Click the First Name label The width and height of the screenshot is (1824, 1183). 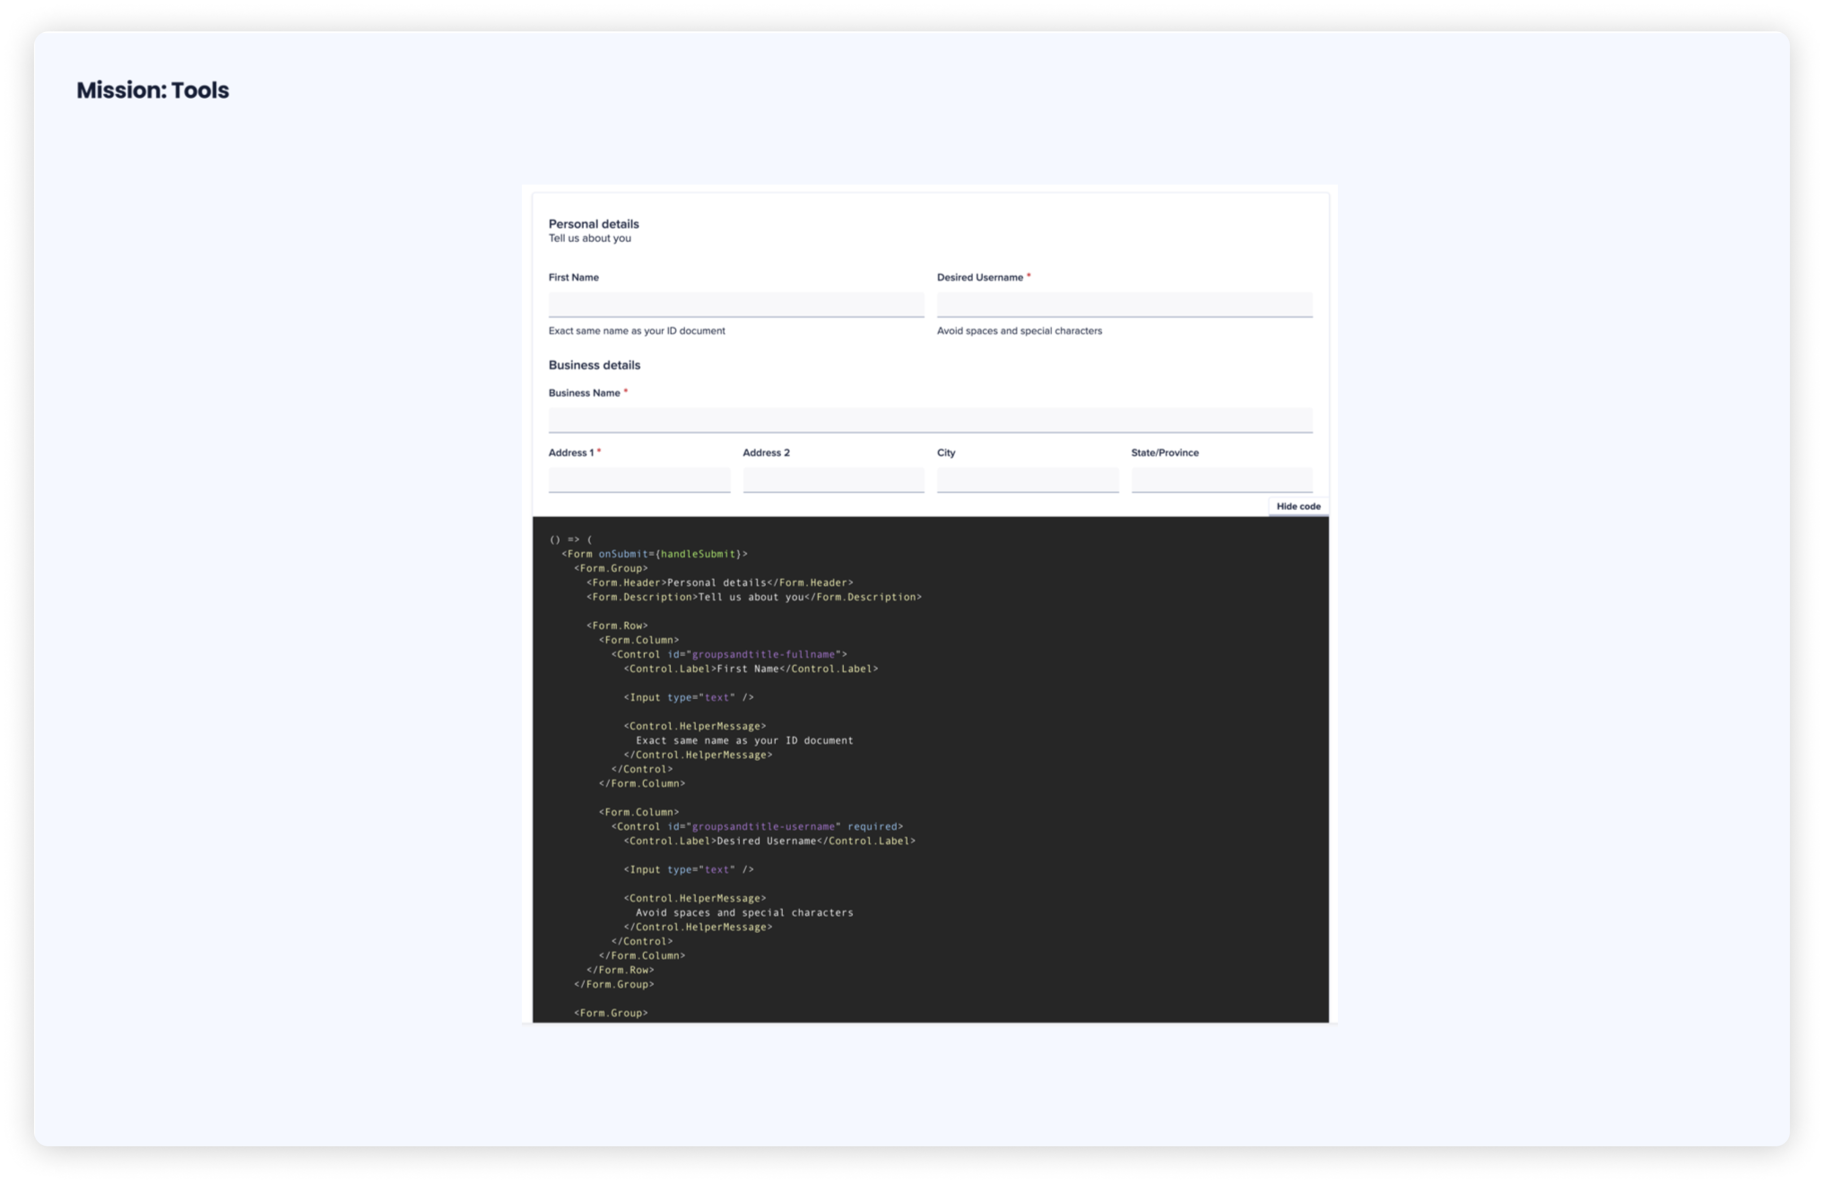tap(573, 277)
